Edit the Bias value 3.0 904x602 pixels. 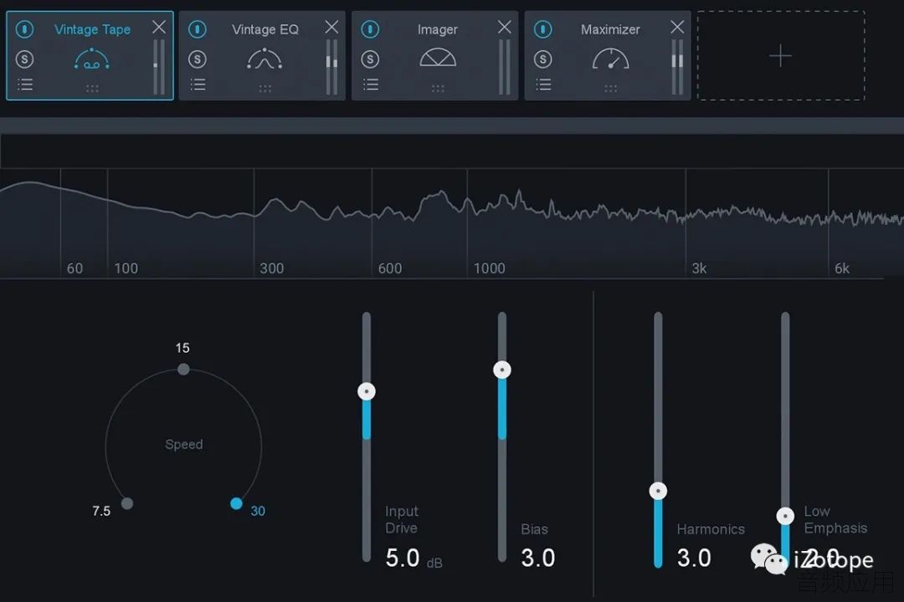pyautogui.click(x=538, y=558)
